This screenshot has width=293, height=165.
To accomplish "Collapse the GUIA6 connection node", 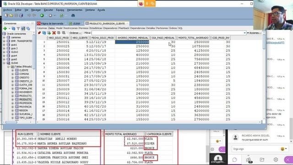I will pos(4,63).
